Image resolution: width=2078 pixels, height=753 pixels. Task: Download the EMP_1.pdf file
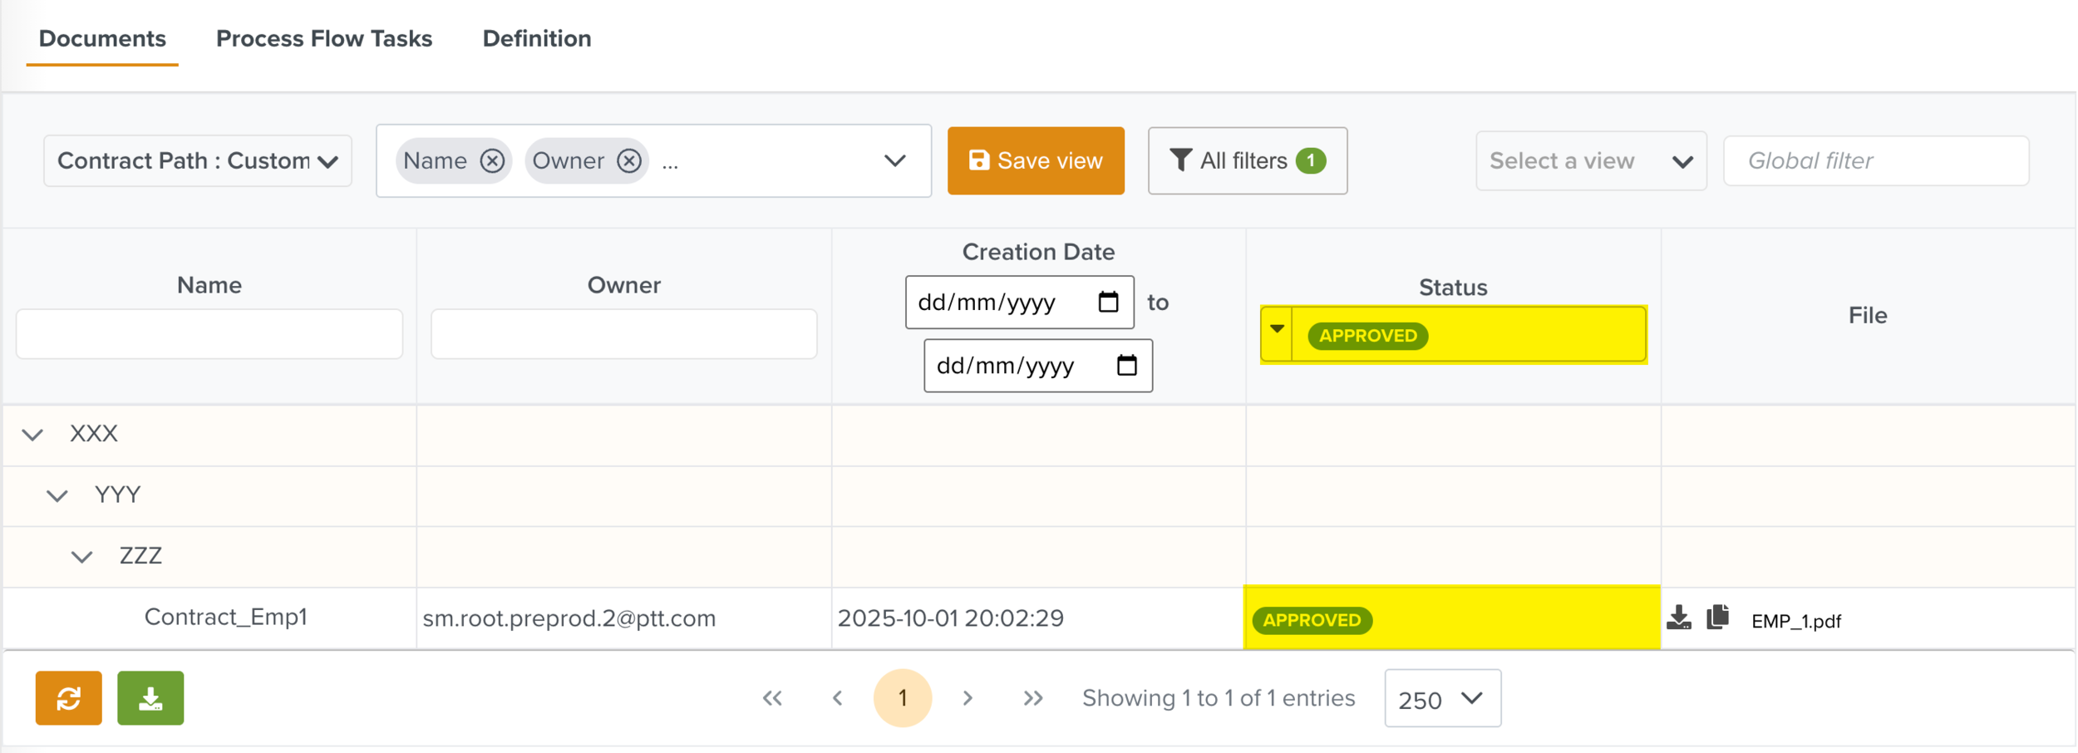(x=1678, y=618)
